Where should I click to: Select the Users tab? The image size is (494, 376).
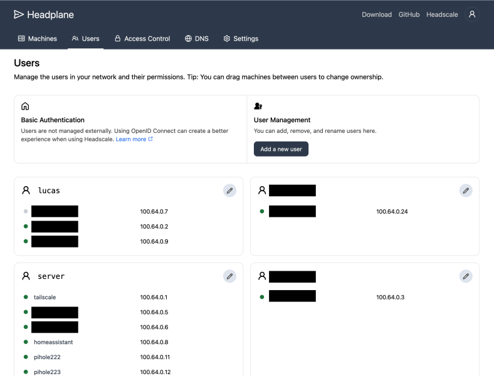tap(86, 39)
